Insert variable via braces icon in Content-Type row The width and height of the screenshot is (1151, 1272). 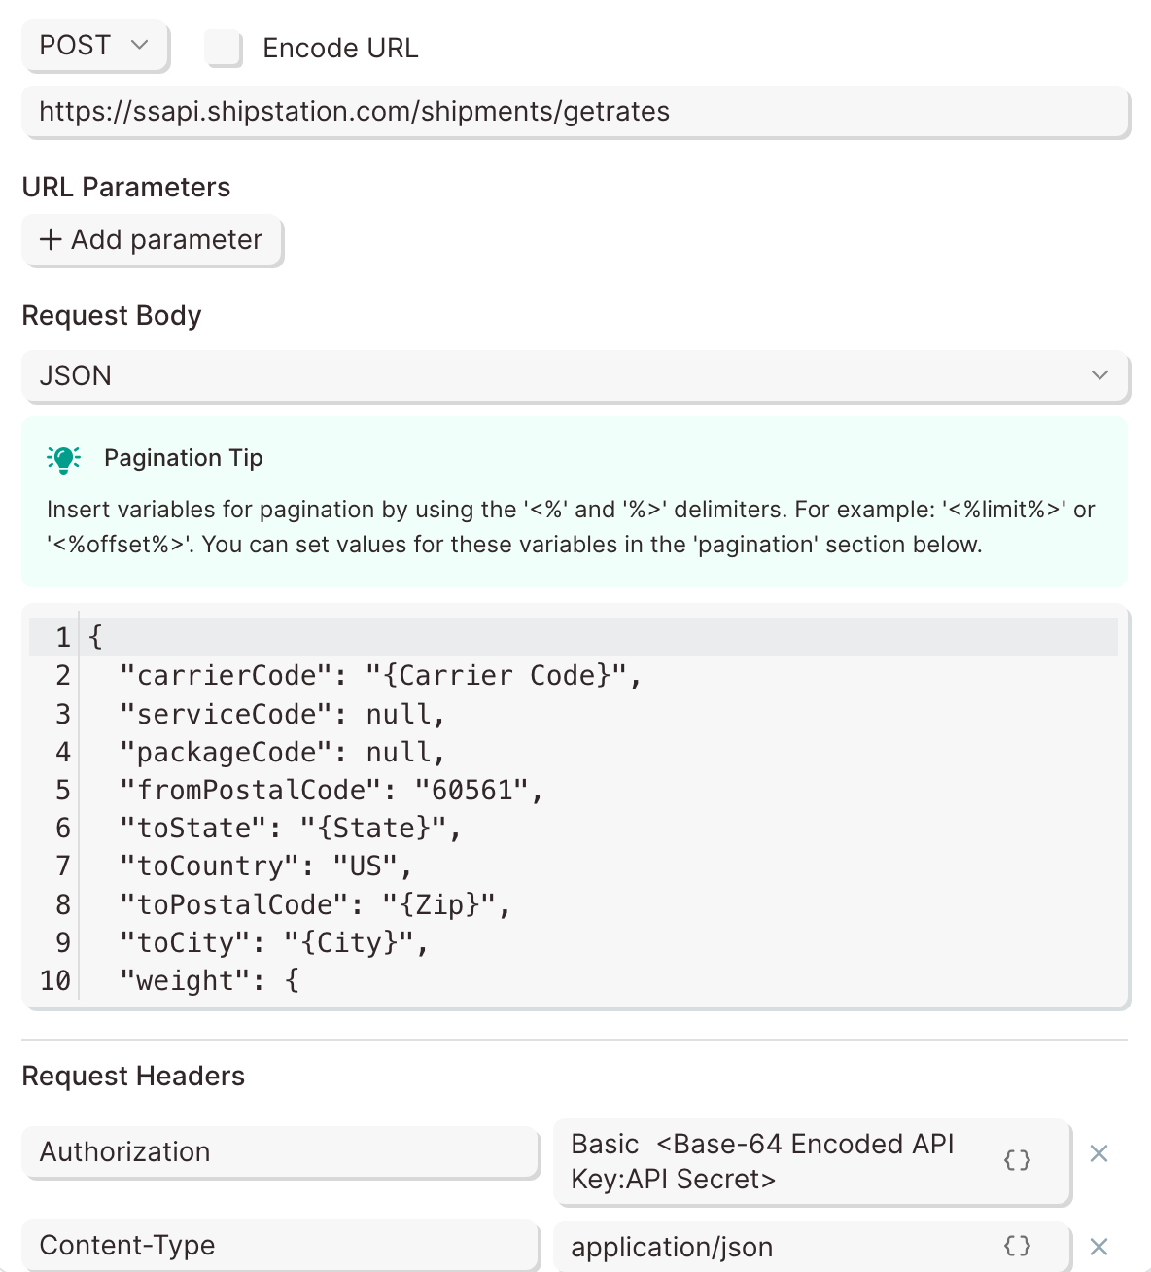(1017, 1246)
